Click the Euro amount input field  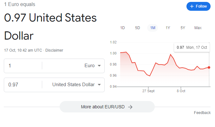click(x=23, y=66)
